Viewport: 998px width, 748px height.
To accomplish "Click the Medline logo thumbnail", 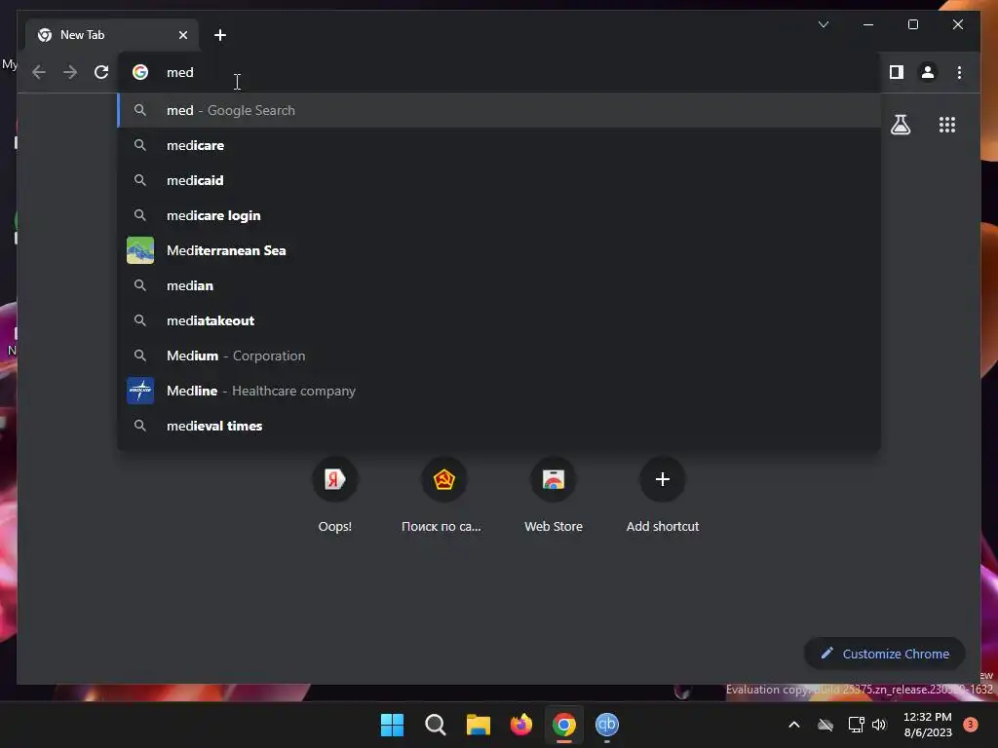I will click(x=140, y=391).
